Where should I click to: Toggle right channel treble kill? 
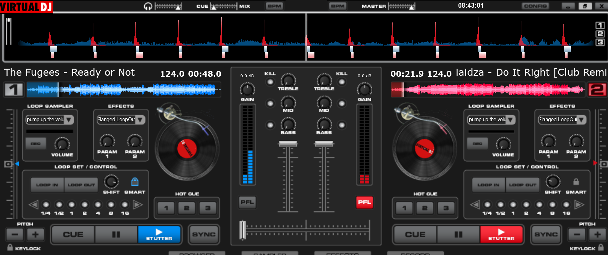(342, 82)
